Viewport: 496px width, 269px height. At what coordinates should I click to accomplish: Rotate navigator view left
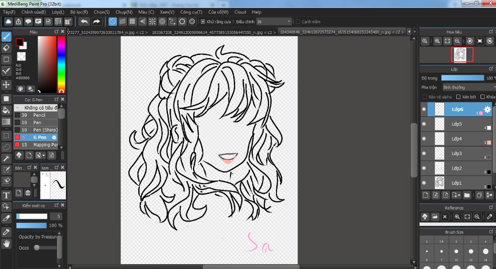click(470, 41)
